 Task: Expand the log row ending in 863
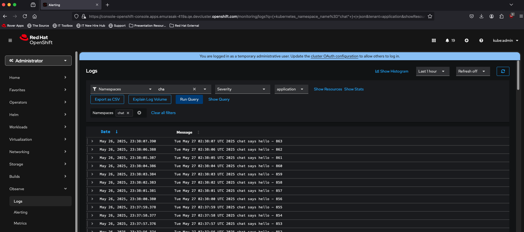click(x=92, y=141)
